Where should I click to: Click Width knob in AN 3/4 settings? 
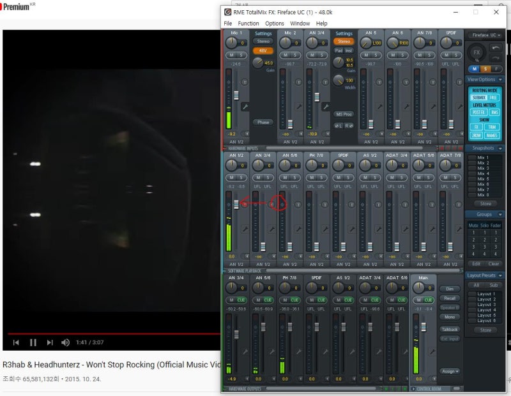339,80
